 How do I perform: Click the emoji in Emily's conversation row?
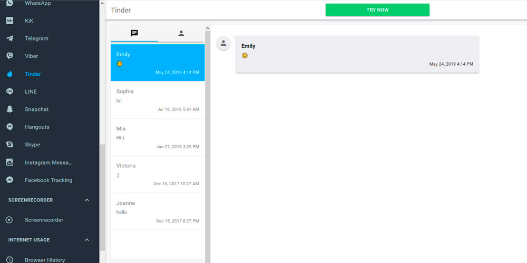click(119, 64)
